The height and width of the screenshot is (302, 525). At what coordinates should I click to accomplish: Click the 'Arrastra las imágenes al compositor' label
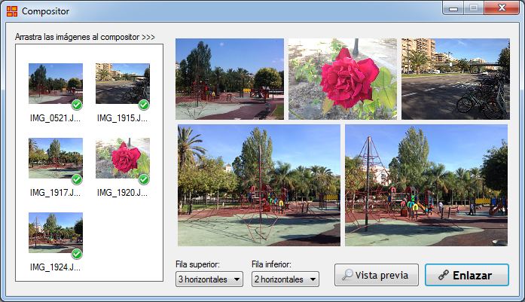(84, 37)
